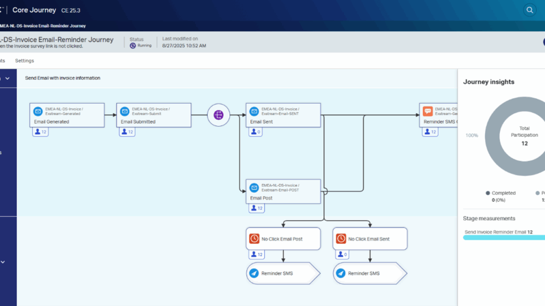Click participant count badge under Email Generated
The height and width of the screenshot is (306, 545).
coord(40,132)
